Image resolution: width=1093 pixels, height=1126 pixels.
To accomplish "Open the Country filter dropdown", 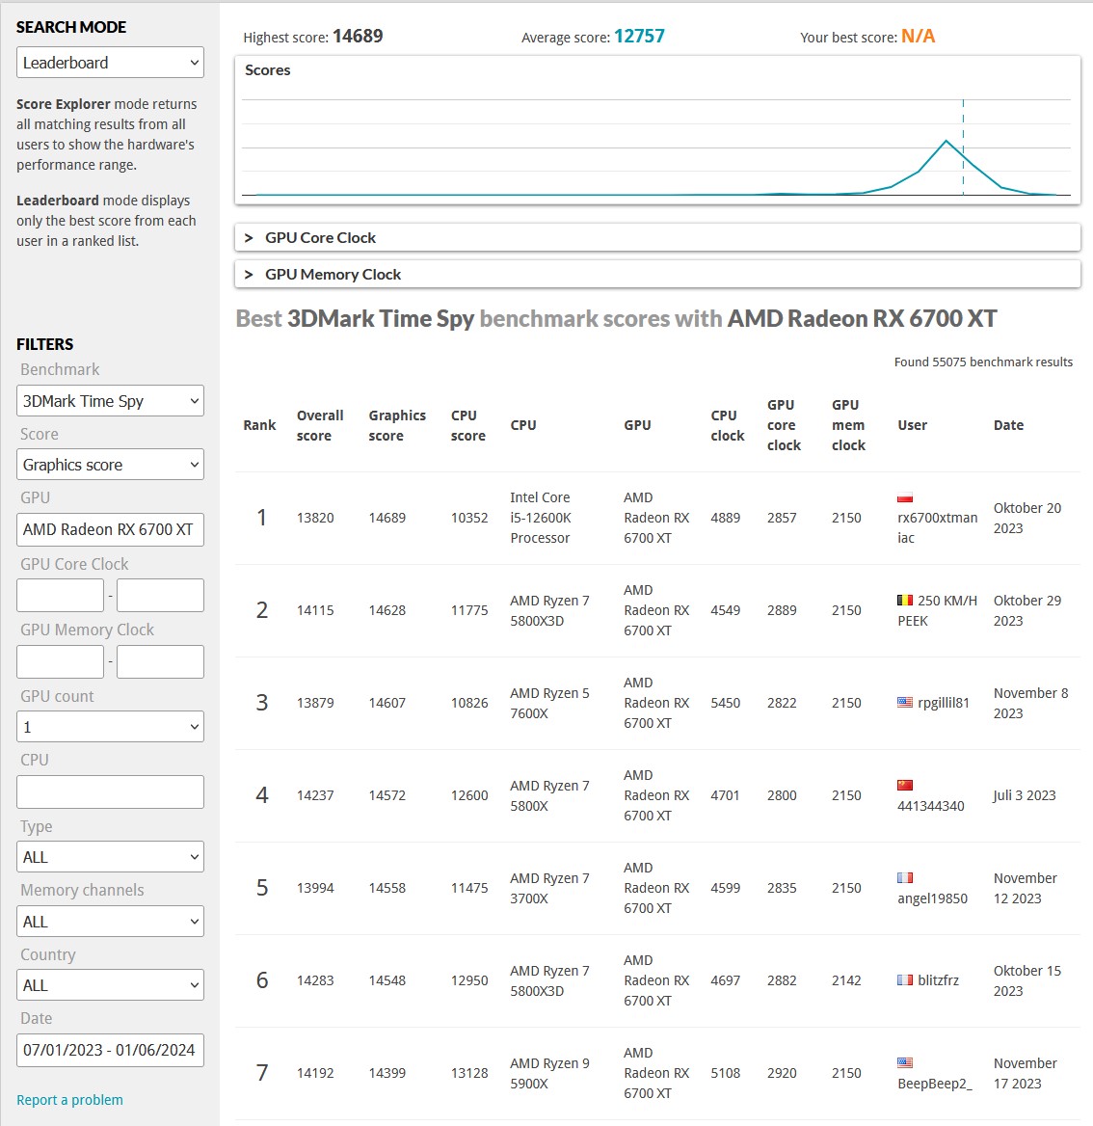I will pyautogui.click(x=110, y=985).
